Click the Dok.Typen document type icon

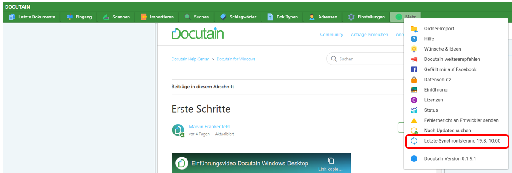(x=270, y=17)
